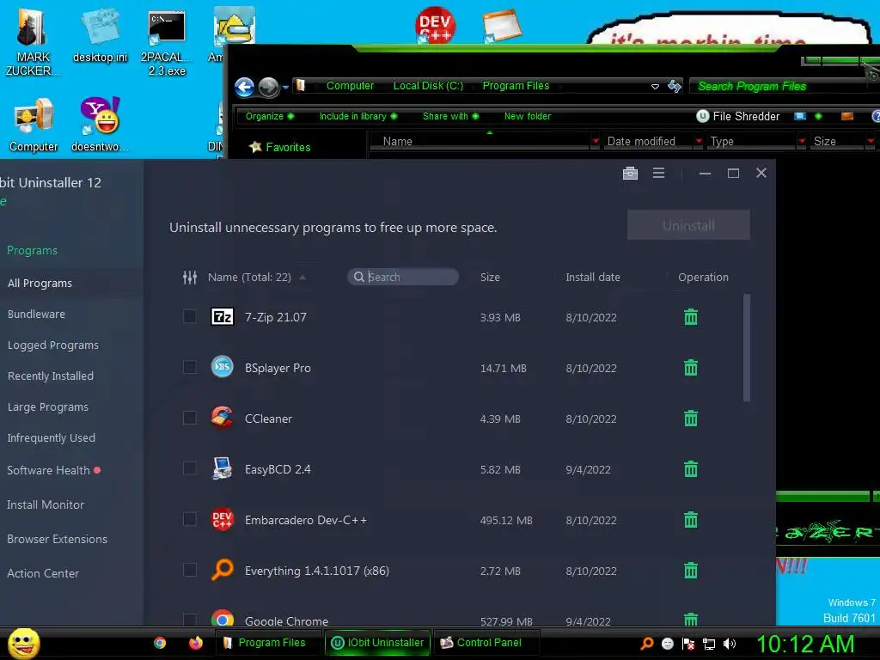The width and height of the screenshot is (880, 660).
Task: Click trash icon for Embarcadero Dev-C++
Action: [691, 520]
